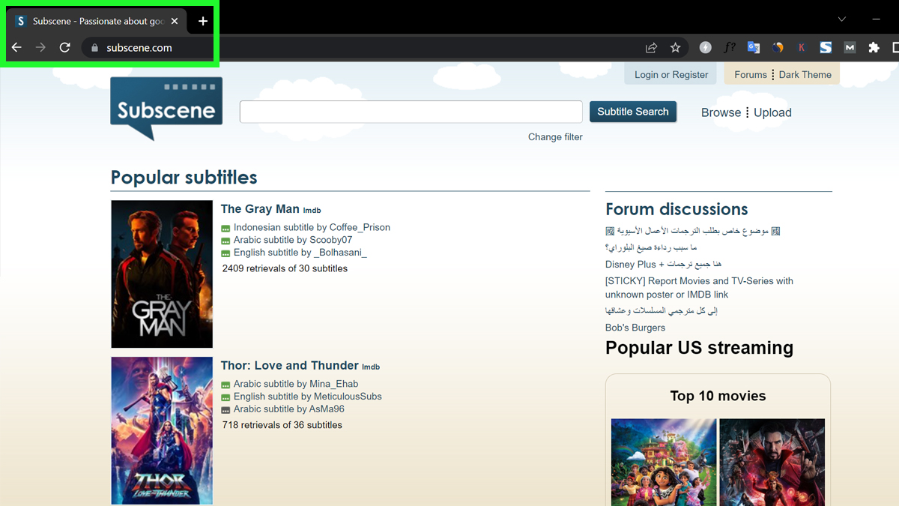
Task: Open the Extensions puzzle piece menu
Action: point(874,47)
